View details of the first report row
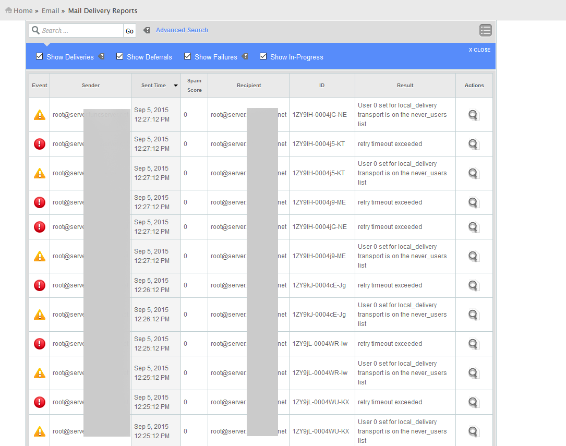This screenshot has width=566, height=446. tap(473, 115)
